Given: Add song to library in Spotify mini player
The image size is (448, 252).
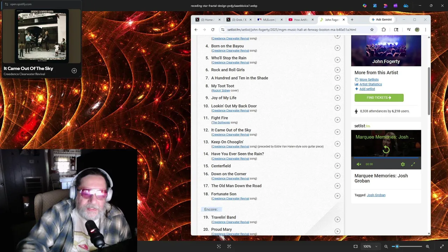Looking at the screenshot, I should (74, 71).
